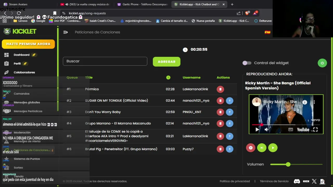Open YouTube video more options menu
This screenshot has height=187, width=333.
[x=314, y=102]
